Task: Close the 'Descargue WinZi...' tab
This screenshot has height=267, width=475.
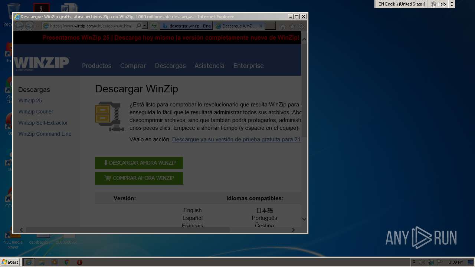Action: tap(261, 26)
